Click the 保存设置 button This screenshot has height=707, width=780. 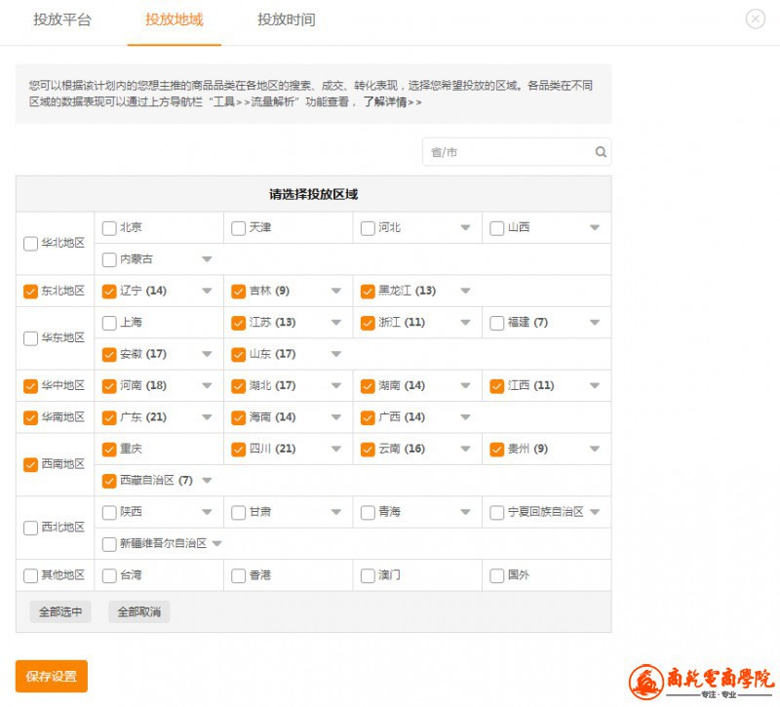(51, 676)
